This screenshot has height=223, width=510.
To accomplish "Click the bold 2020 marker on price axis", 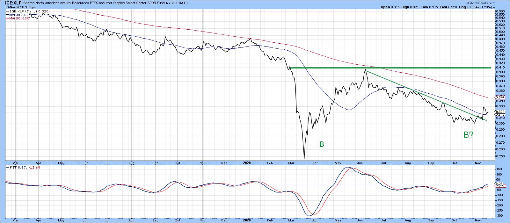I will pyautogui.click(x=247, y=163).
